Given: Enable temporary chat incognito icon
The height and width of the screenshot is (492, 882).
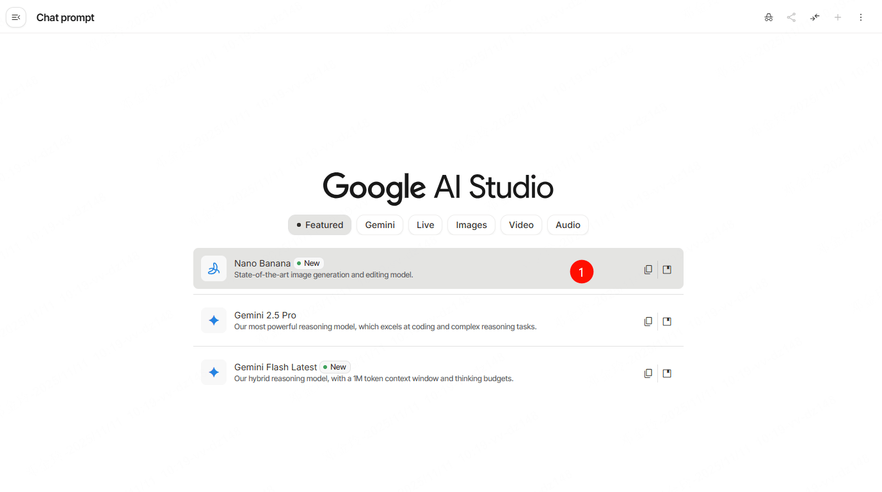Looking at the screenshot, I should (769, 17).
